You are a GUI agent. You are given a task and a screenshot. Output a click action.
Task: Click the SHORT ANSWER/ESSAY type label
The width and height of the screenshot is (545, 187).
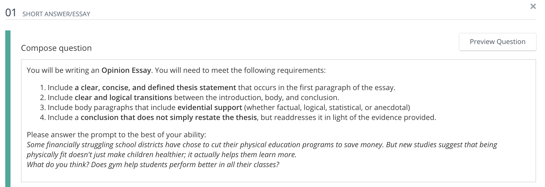56,14
